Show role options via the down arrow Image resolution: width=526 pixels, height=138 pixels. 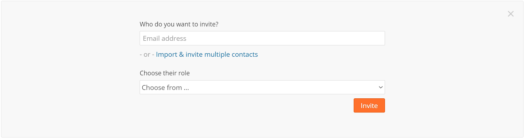[380, 88]
